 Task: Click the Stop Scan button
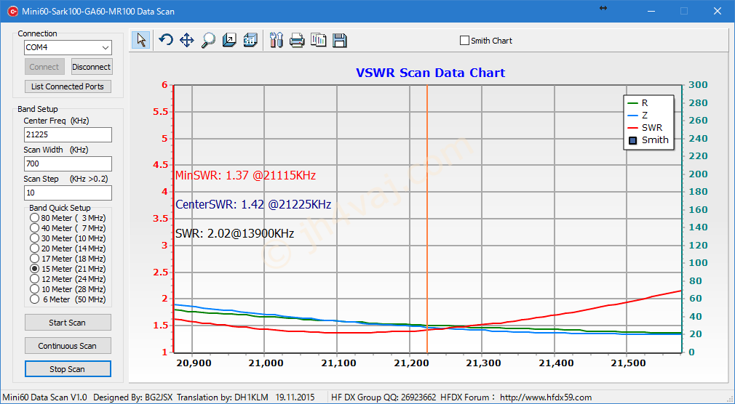[x=68, y=369]
